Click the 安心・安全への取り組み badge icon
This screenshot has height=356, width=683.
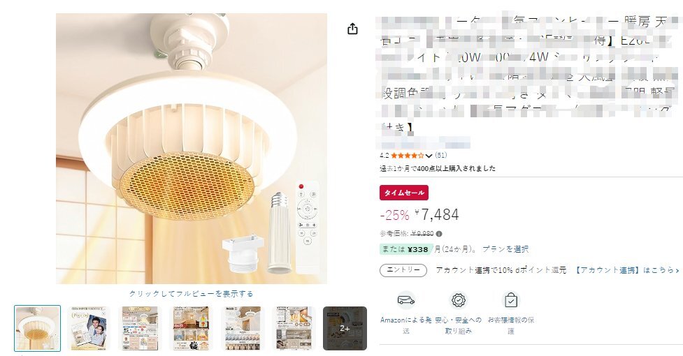click(458, 300)
